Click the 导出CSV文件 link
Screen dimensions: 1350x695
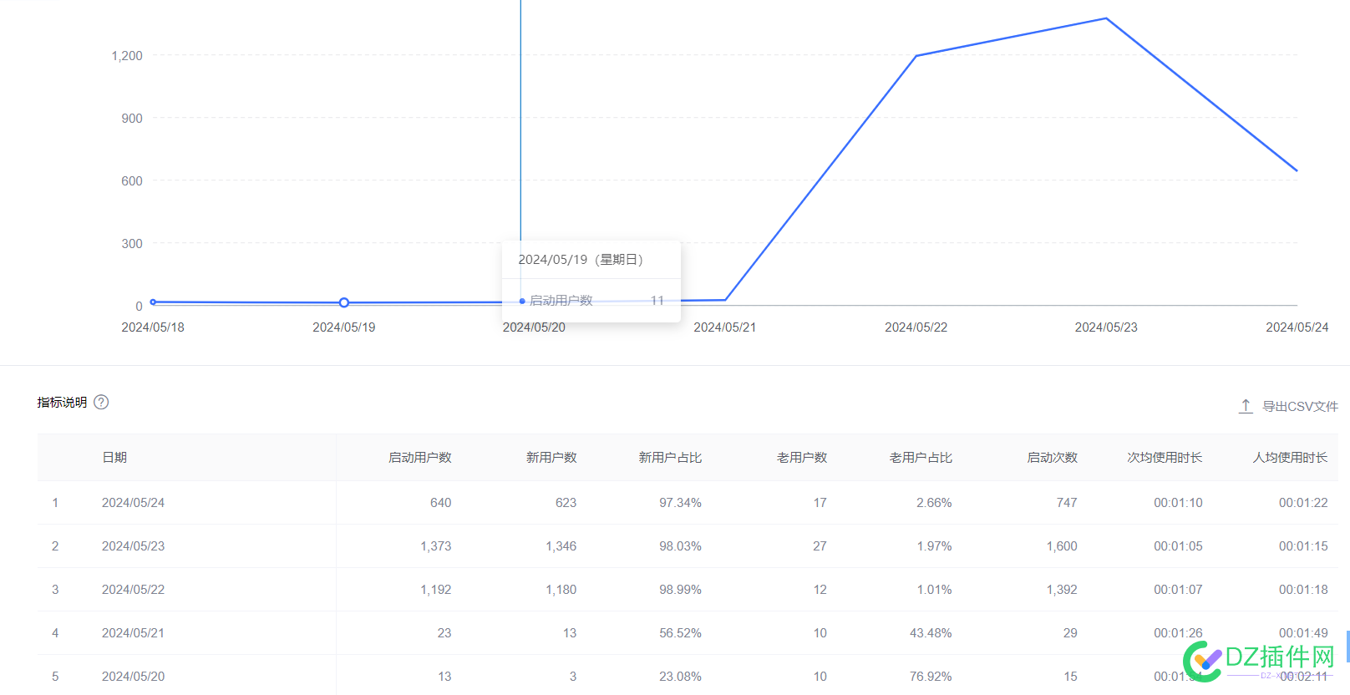coord(1300,406)
